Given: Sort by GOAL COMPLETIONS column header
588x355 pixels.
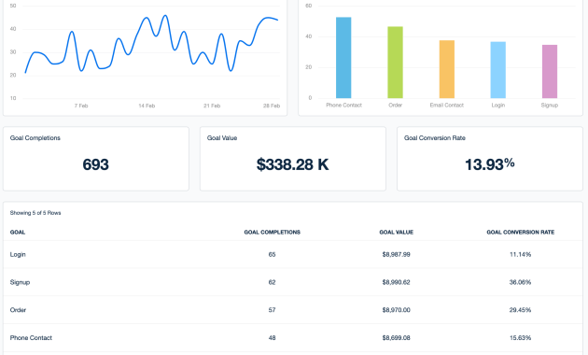Looking at the screenshot, I should click(x=273, y=233).
